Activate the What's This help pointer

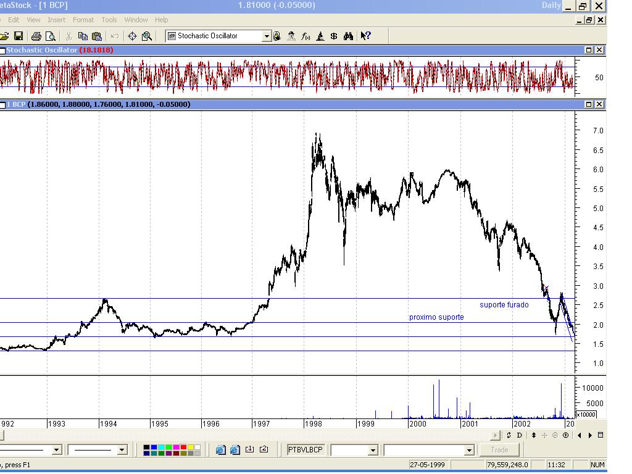click(x=365, y=36)
